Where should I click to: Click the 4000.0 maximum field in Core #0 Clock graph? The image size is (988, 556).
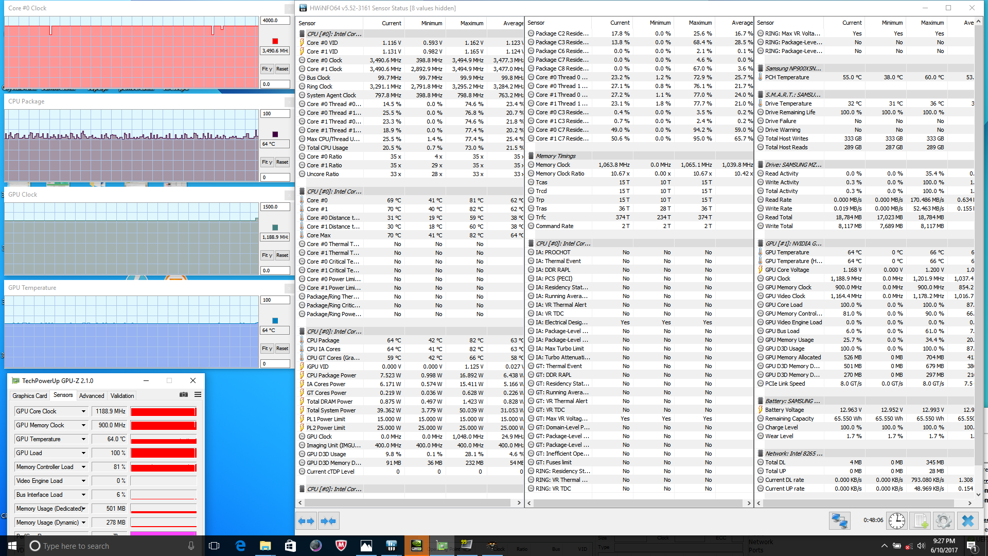275,21
